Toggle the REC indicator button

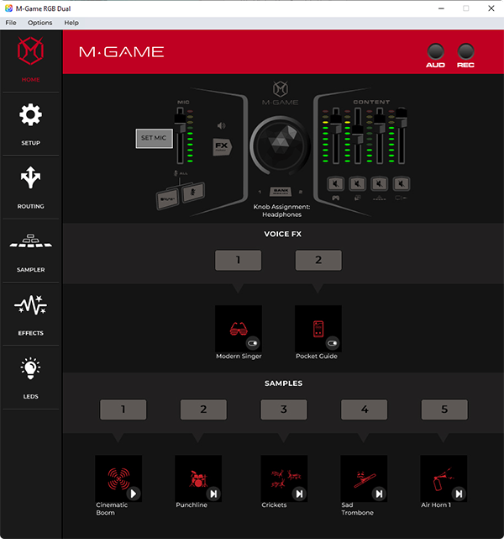[x=465, y=51]
